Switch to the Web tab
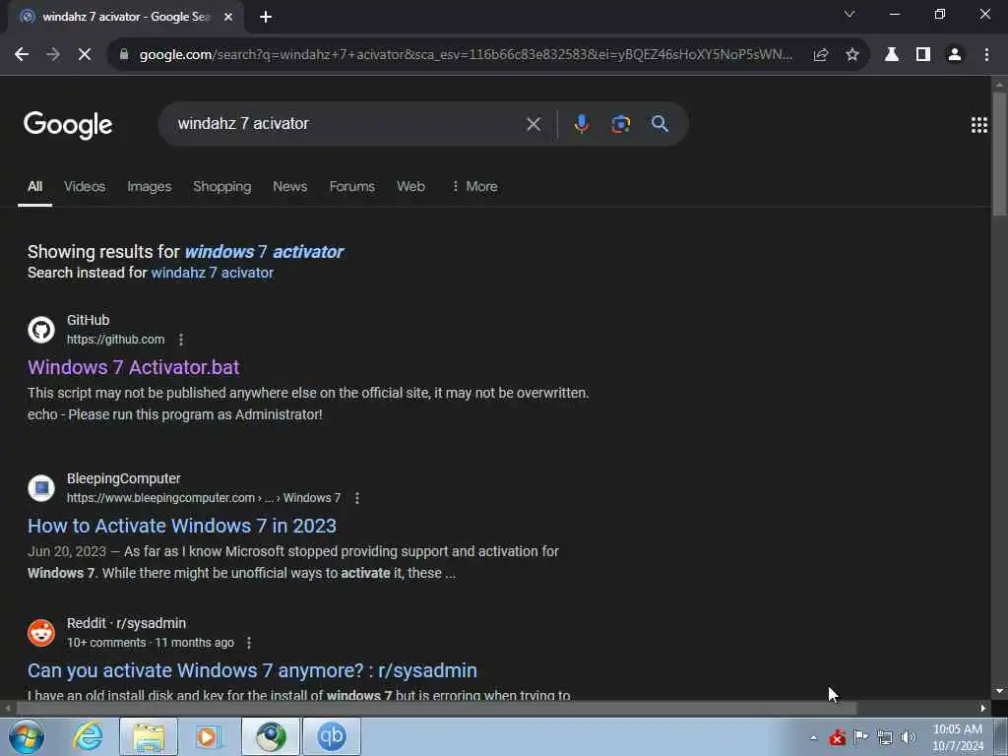This screenshot has height=756, width=1008. [410, 186]
